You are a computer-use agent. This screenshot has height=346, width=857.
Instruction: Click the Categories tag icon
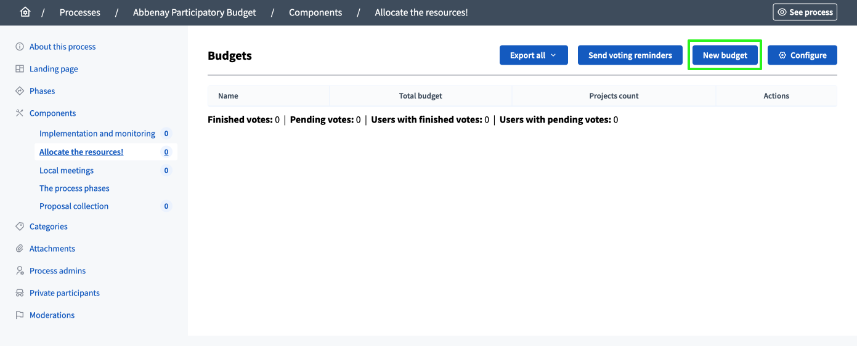[x=20, y=227]
